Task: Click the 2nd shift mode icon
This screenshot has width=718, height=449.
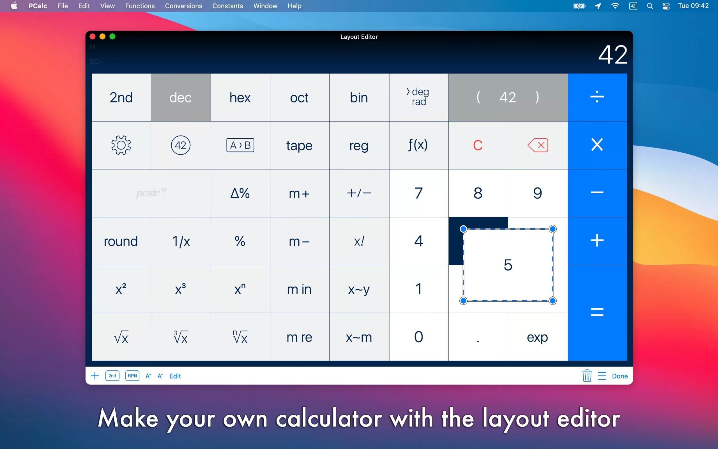Action: point(112,376)
